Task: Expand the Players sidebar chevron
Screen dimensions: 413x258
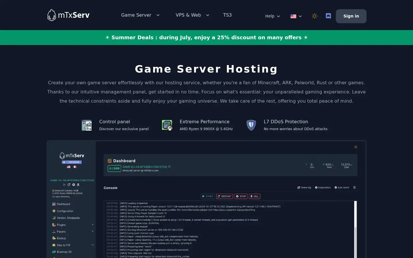Action: [x=93, y=231]
